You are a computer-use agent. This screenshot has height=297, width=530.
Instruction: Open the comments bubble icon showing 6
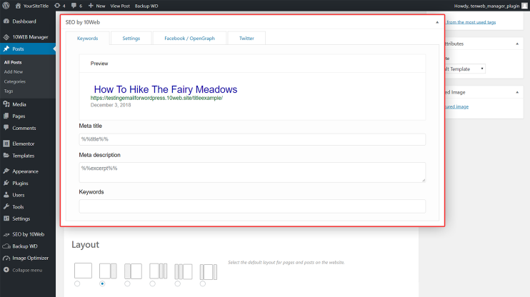point(74,6)
